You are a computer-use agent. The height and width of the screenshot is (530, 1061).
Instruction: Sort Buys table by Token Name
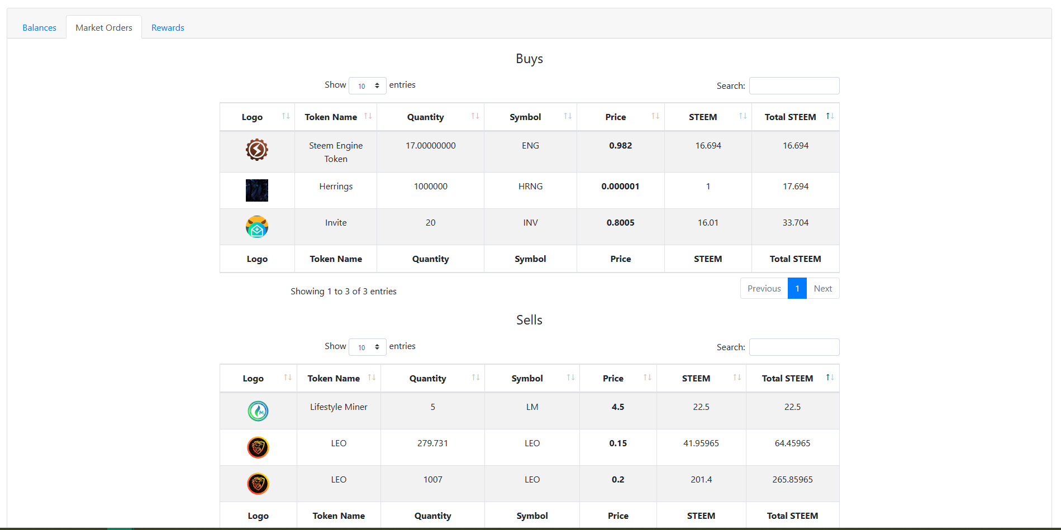(336, 117)
